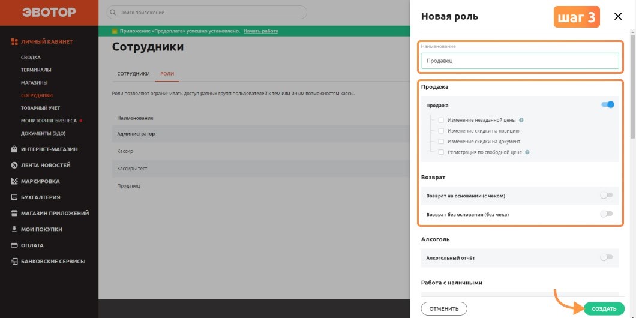The width and height of the screenshot is (636, 318).
Task: Check Изменение незаданной цены
Action: coord(441,120)
